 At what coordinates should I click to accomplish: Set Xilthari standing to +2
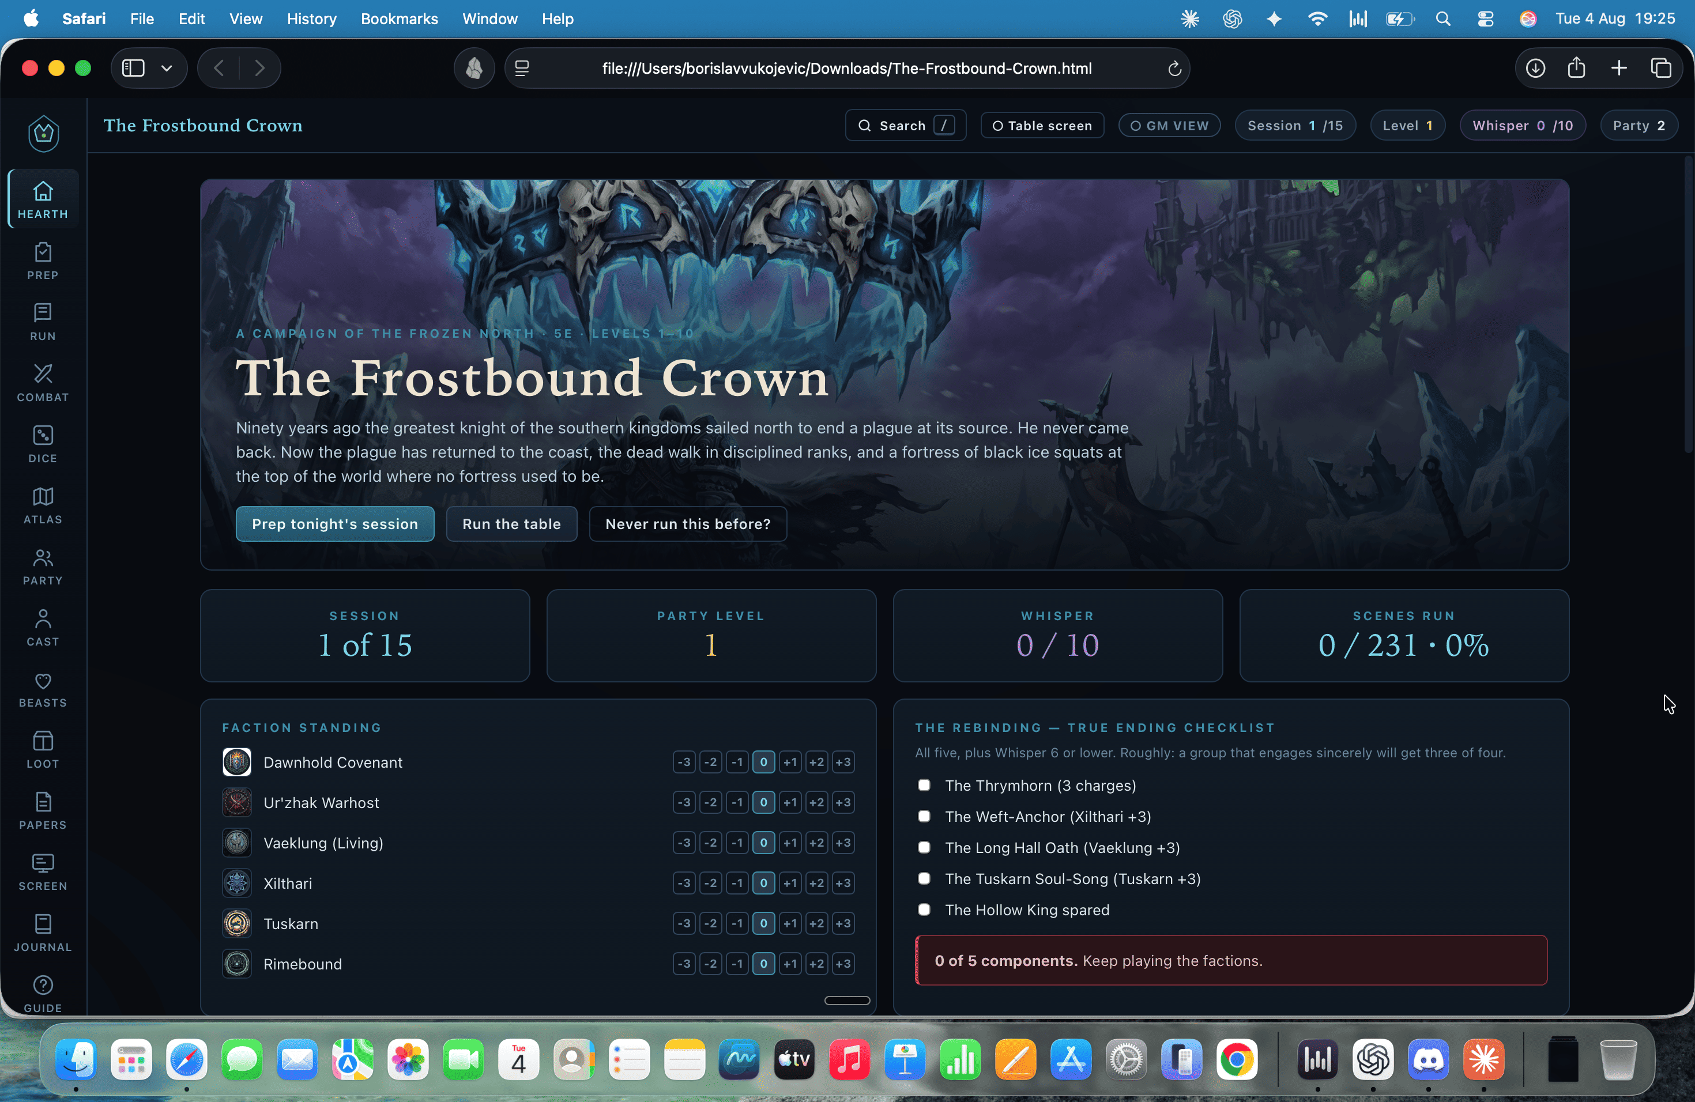point(816,884)
